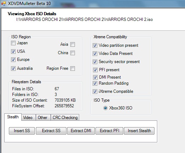Toggle Video partition present checkbox
Image resolution: width=185 pixels, height=153 pixels.
pos(95,45)
